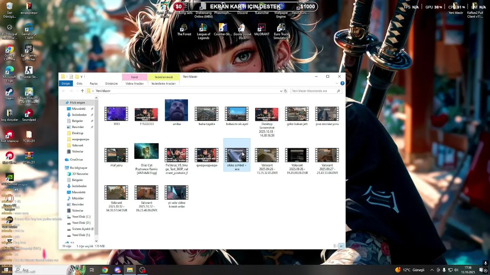This screenshot has height=275, width=490.
Task: Open Wallpaper Engine desktop shortcut
Action: (281, 10)
